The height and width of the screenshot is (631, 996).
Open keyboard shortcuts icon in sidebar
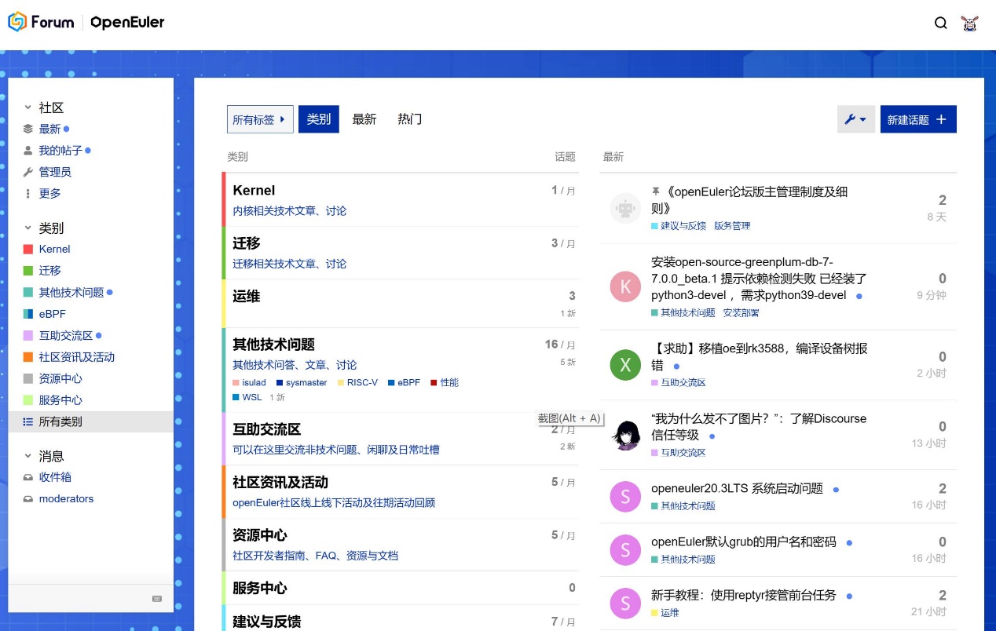tap(157, 599)
